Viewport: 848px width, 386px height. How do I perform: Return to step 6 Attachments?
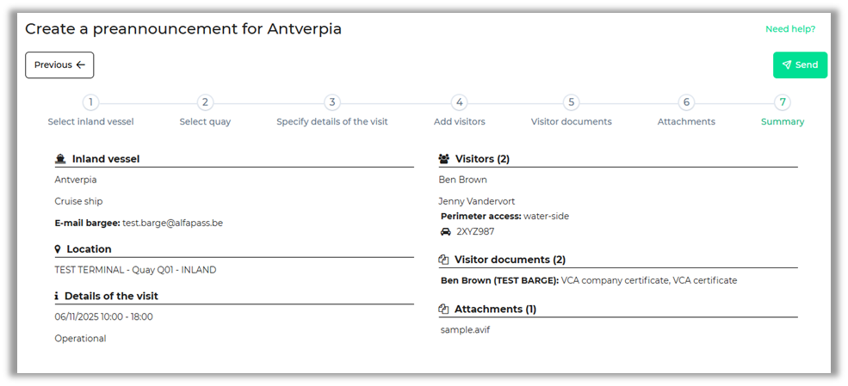686,102
